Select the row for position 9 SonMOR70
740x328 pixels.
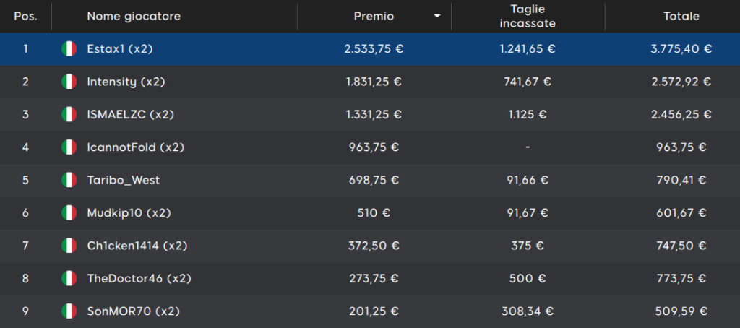tap(370, 311)
